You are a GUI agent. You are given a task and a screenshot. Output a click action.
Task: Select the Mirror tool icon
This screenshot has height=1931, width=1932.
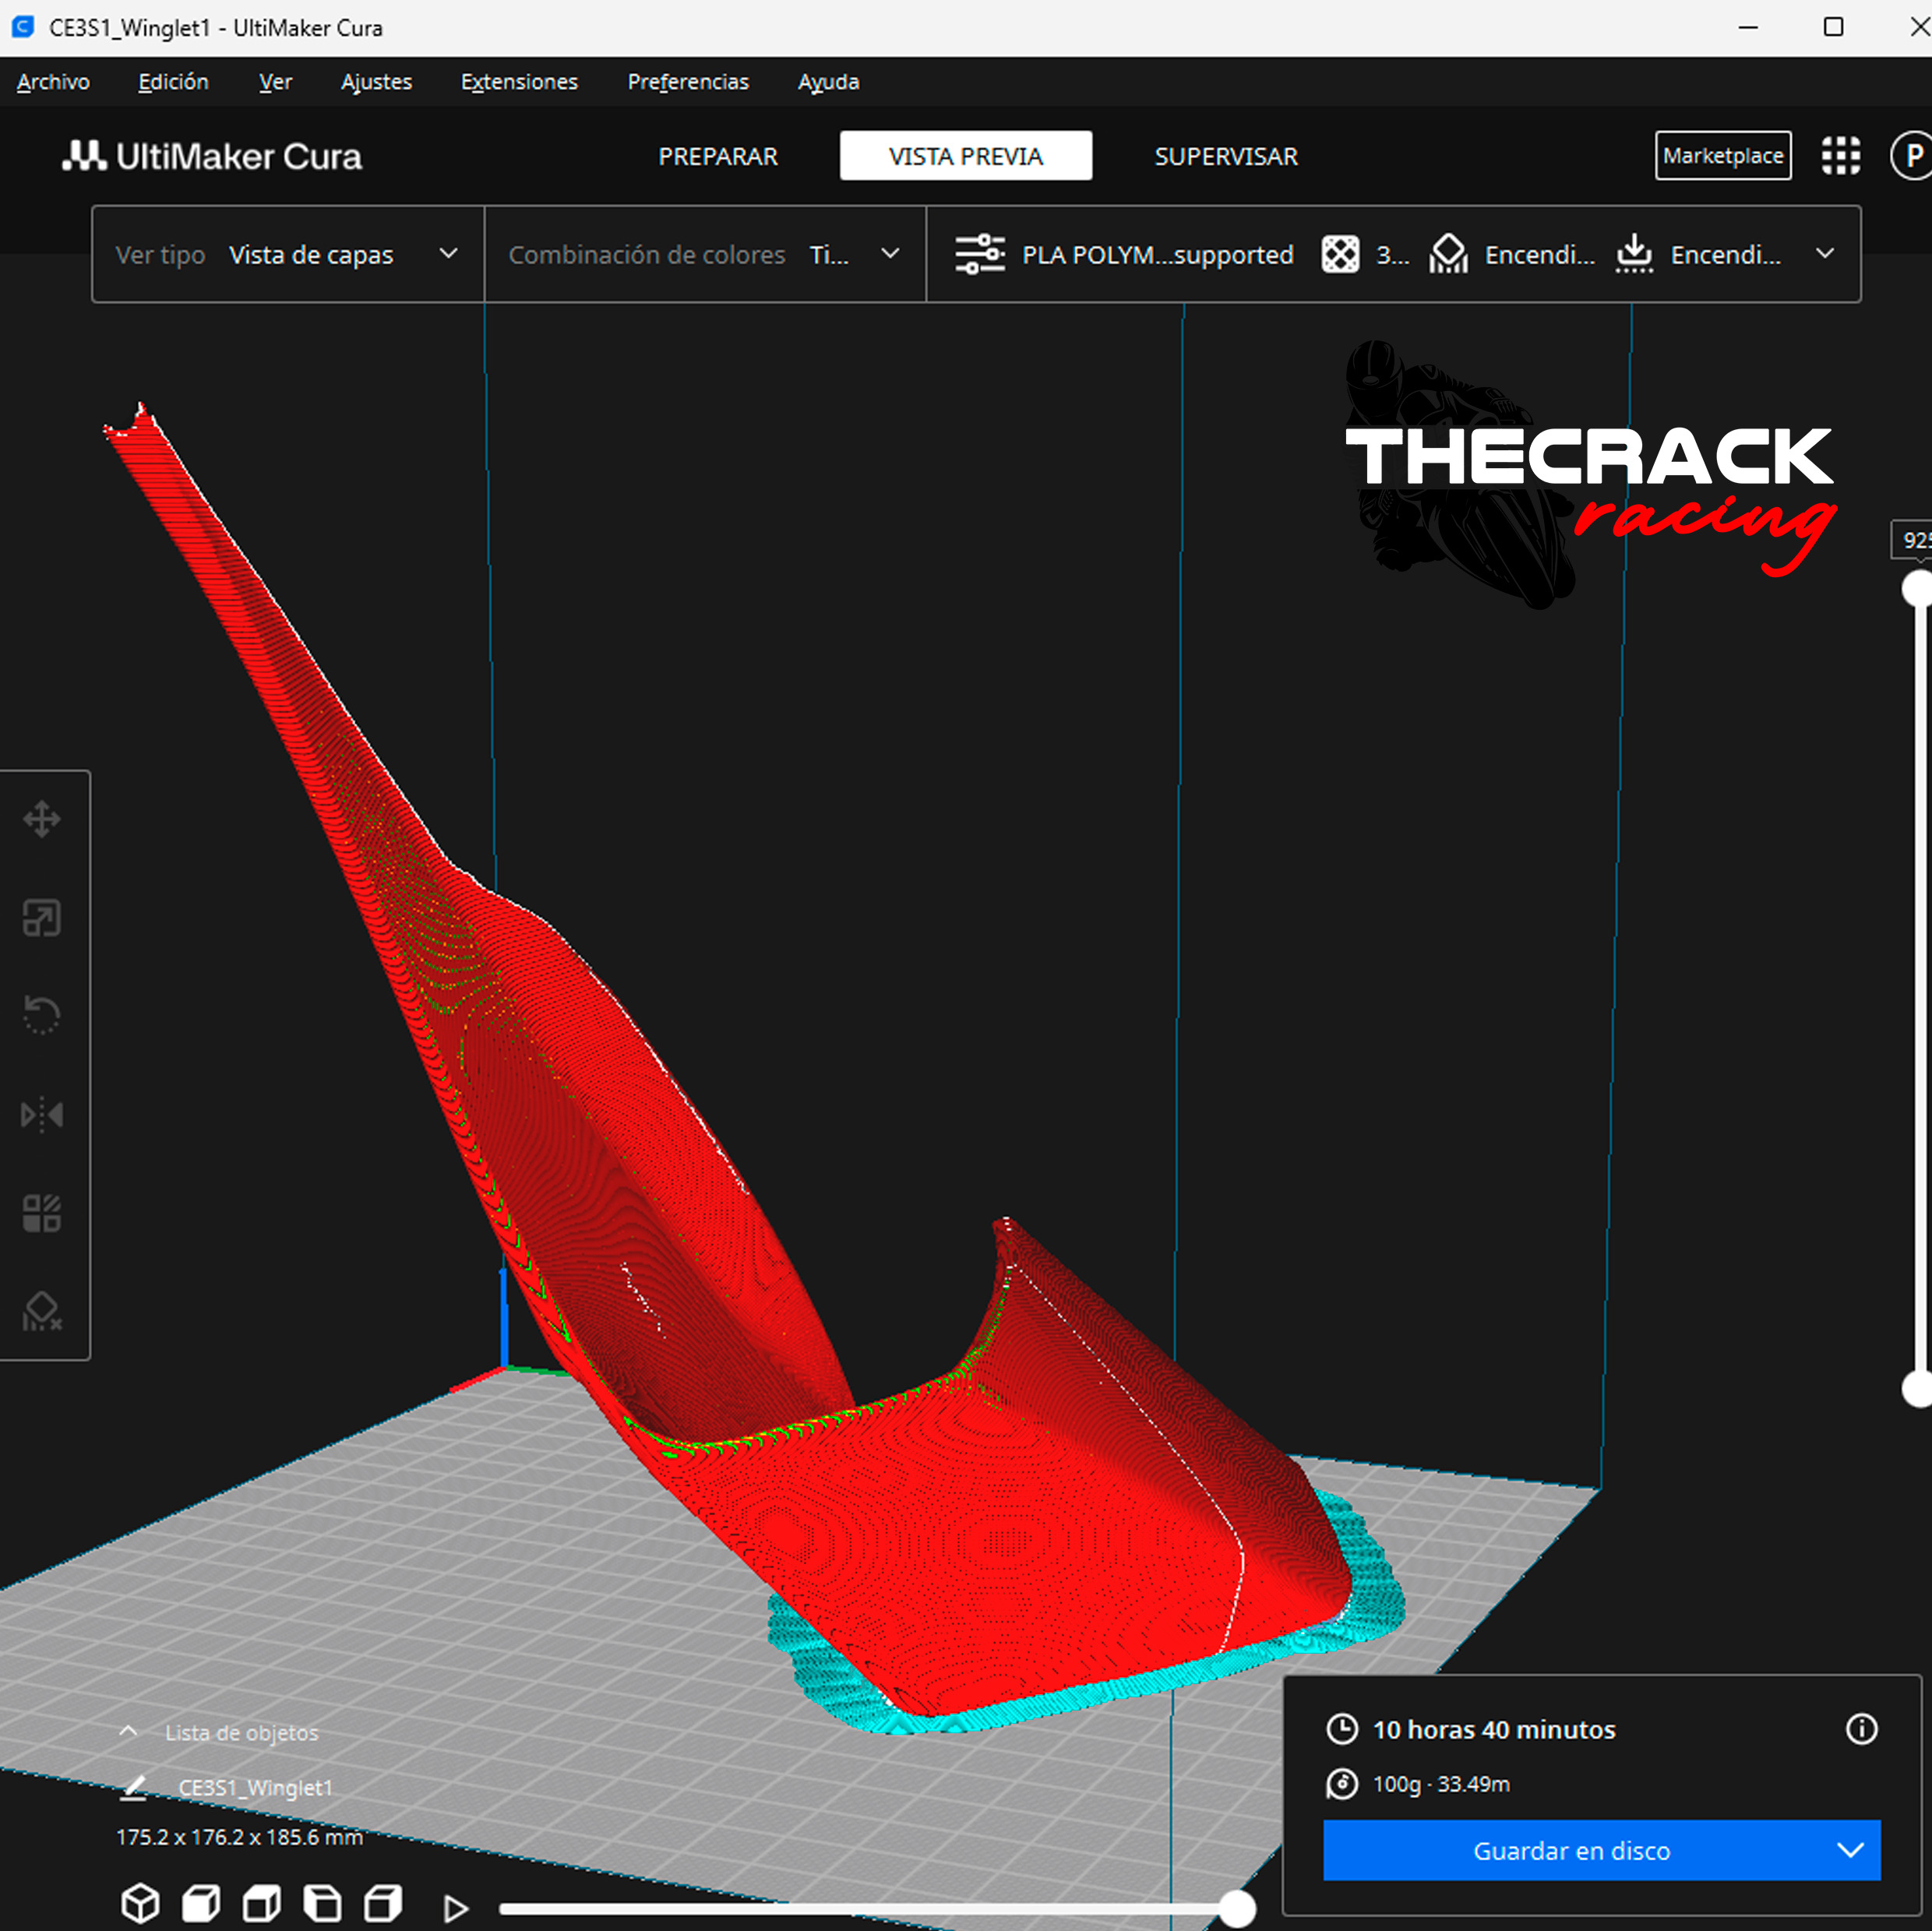pos(42,1114)
